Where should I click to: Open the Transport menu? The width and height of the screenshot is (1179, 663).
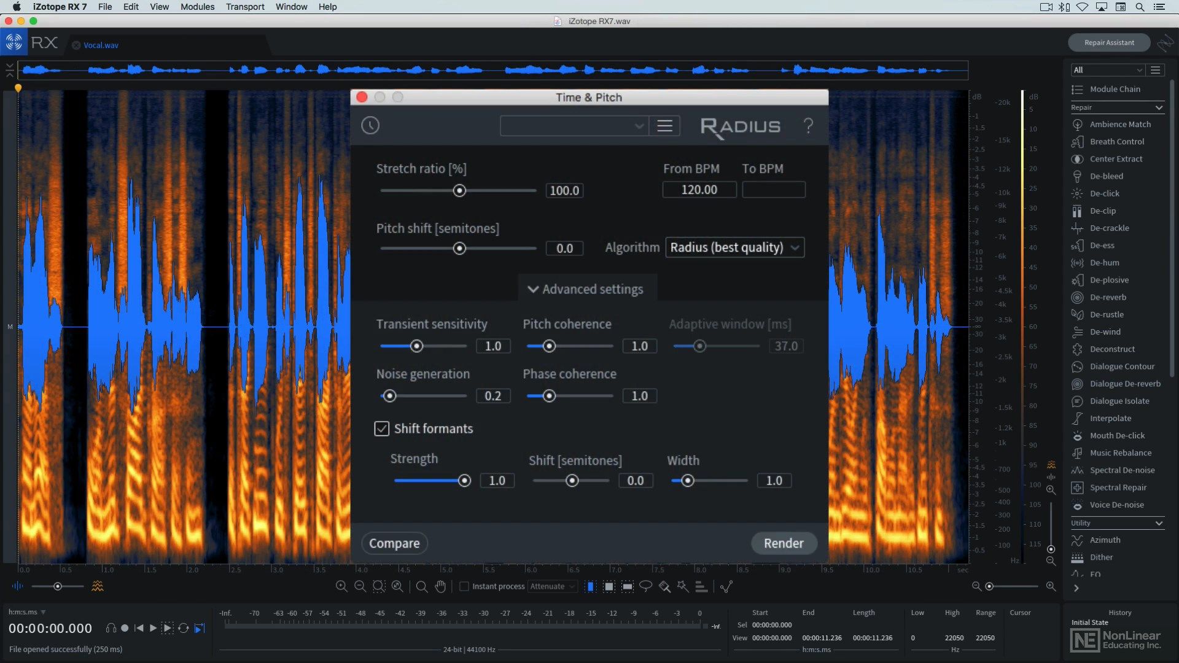click(x=245, y=7)
